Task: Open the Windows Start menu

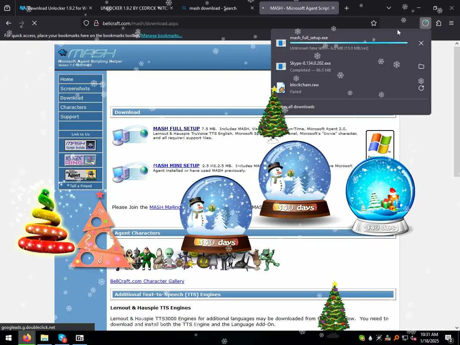Action: coord(9,338)
